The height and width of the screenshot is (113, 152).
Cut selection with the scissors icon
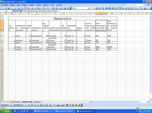pos(32,8)
